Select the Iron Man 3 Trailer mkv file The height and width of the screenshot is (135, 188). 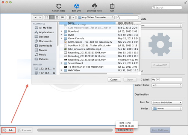99,46
